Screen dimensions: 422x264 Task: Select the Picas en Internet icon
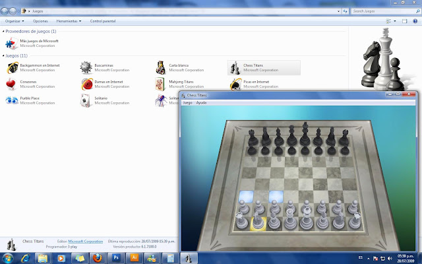235,84
